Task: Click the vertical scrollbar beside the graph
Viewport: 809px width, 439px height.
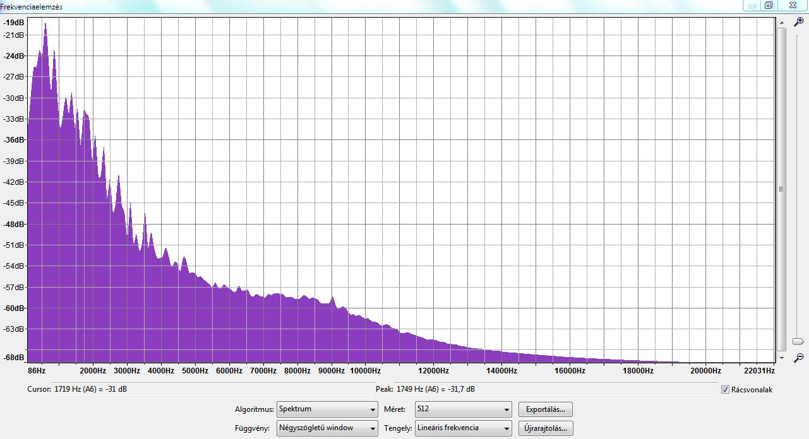Action: pos(781,189)
